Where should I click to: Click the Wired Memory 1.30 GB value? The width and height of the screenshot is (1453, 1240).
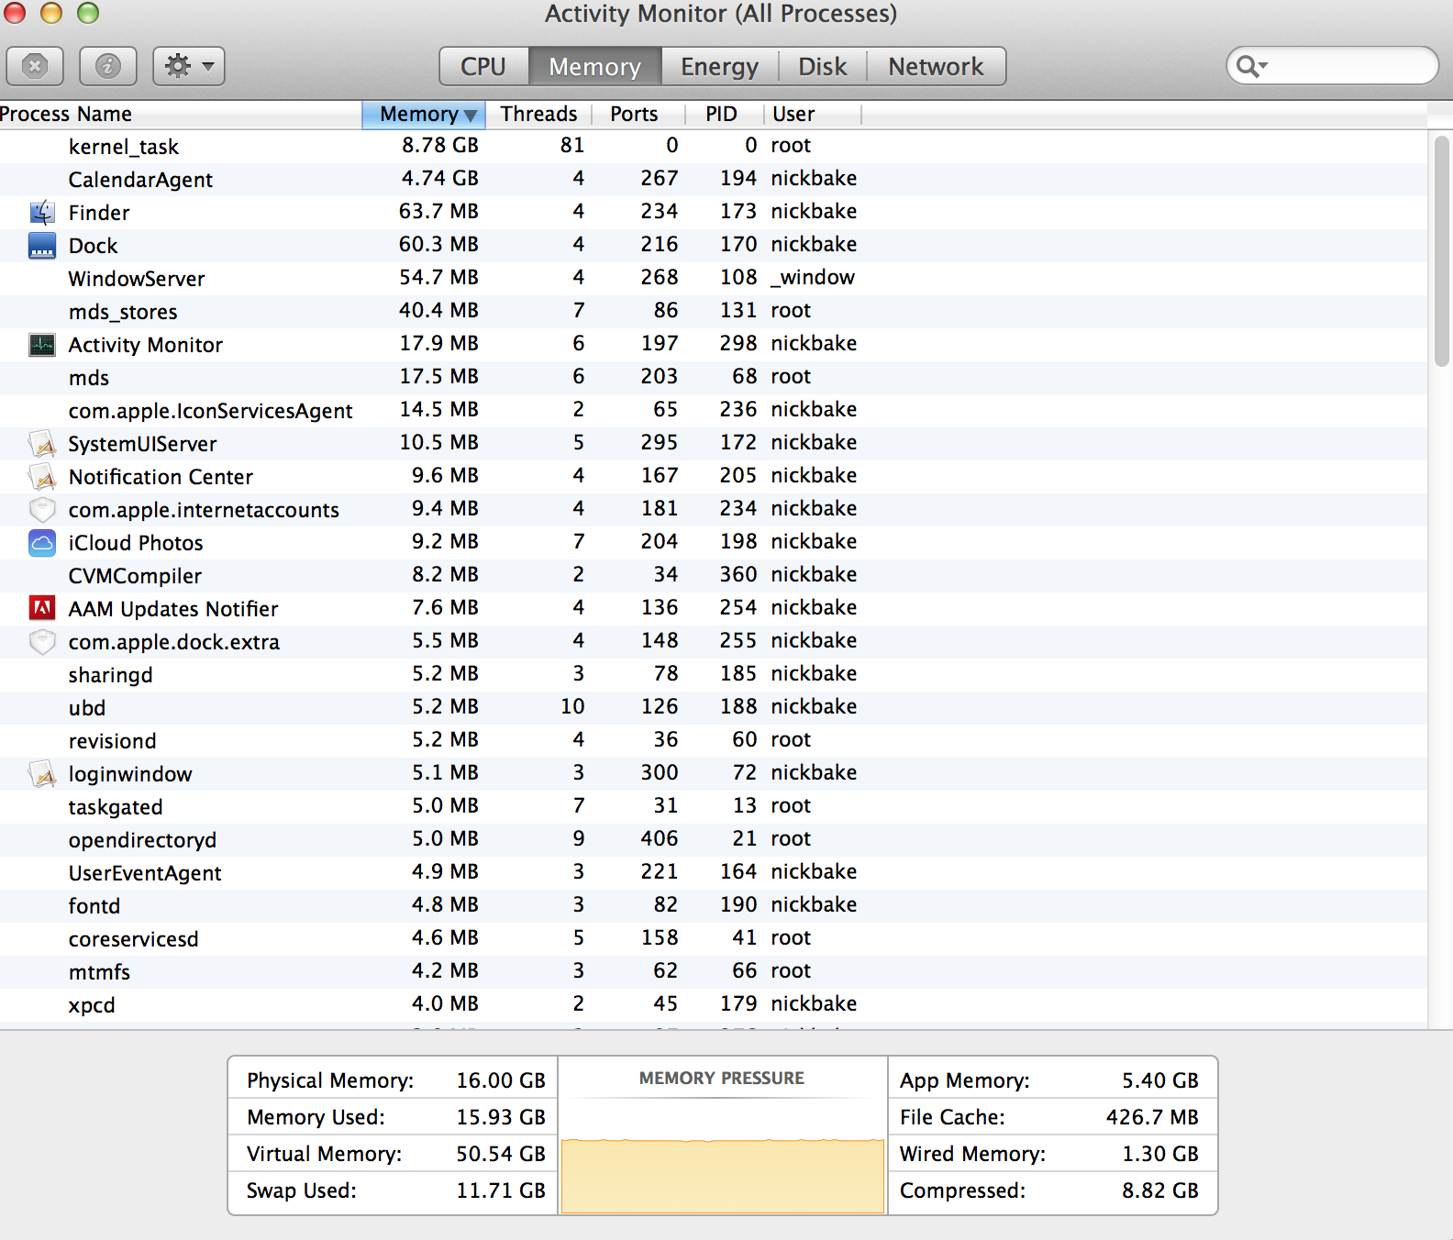click(x=1160, y=1154)
